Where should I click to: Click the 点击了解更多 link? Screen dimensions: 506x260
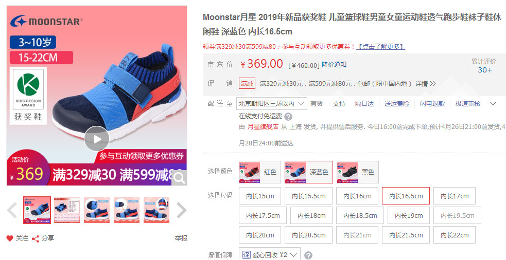381,47
